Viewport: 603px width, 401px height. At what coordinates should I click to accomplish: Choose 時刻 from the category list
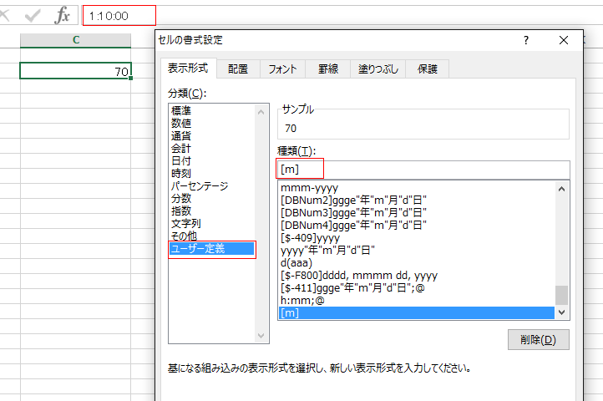point(181,173)
